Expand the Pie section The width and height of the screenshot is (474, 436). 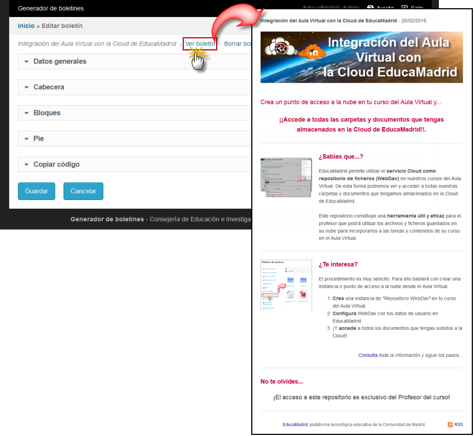(x=135, y=139)
